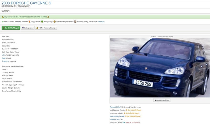Open the 'Subject to RUC' link
The height and width of the screenshot is (124, 210).
tap(115, 119)
